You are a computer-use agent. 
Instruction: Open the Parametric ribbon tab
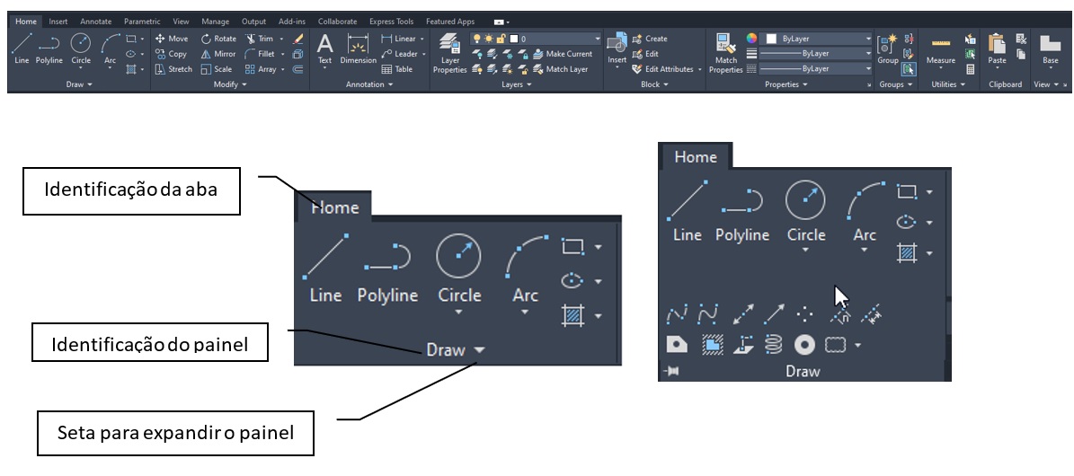[x=142, y=22]
